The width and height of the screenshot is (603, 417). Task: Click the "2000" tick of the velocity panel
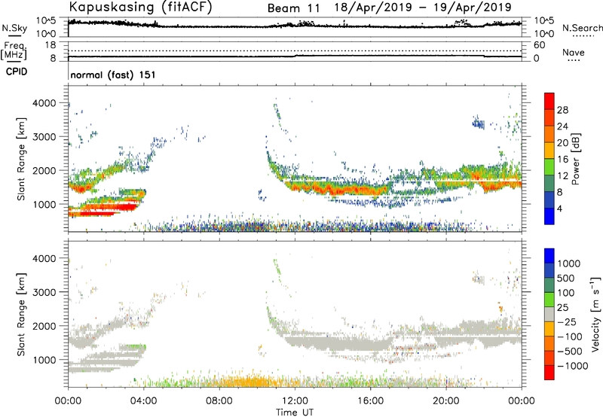pyautogui.click(x=44, y=326)
